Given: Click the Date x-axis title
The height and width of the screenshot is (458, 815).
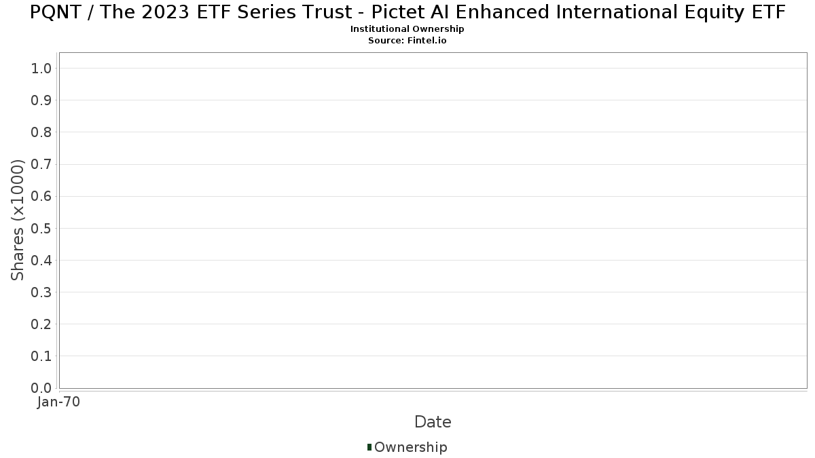Looking at the screenshot, I should tap(433, 422).
